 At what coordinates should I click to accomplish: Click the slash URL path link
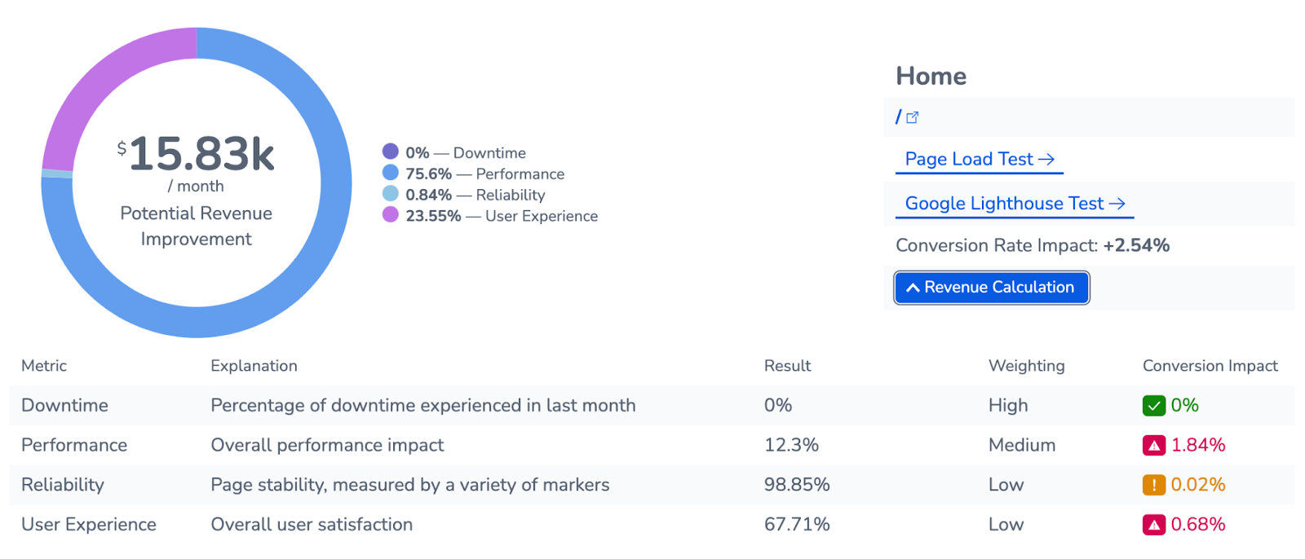pyautogui.click(x=899, y=117)
